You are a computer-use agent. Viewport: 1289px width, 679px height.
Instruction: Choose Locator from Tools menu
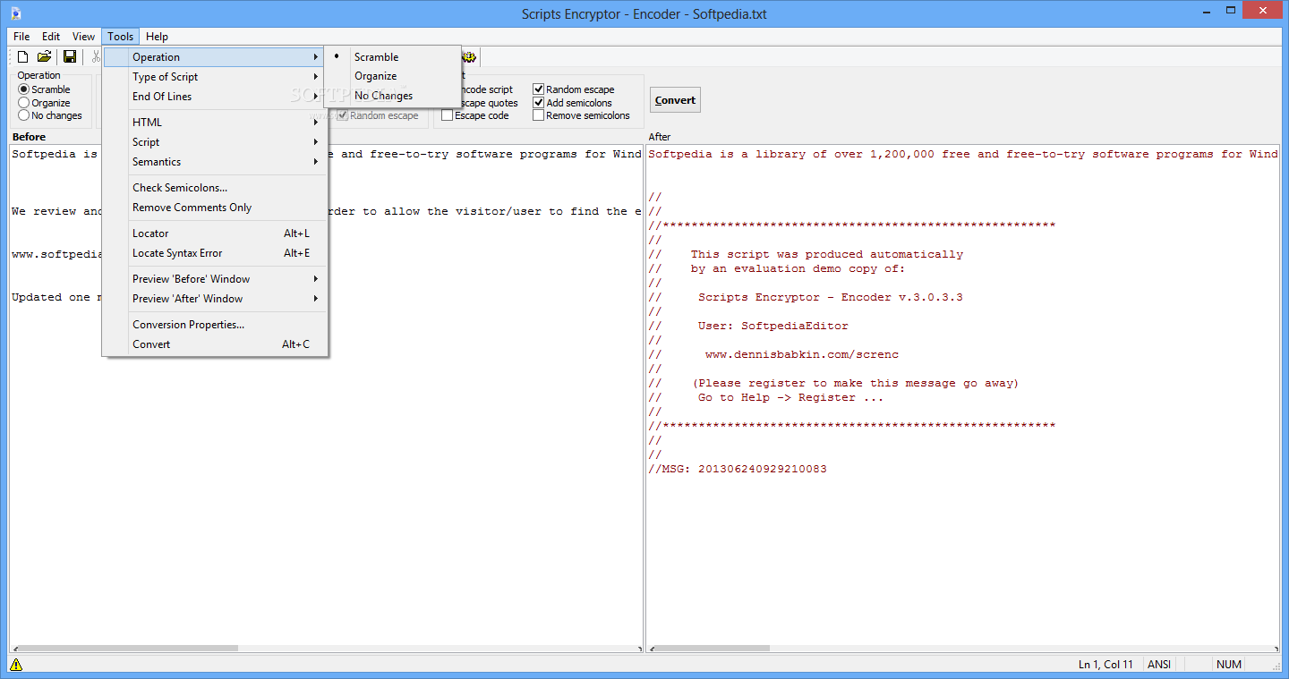(213, 233)
